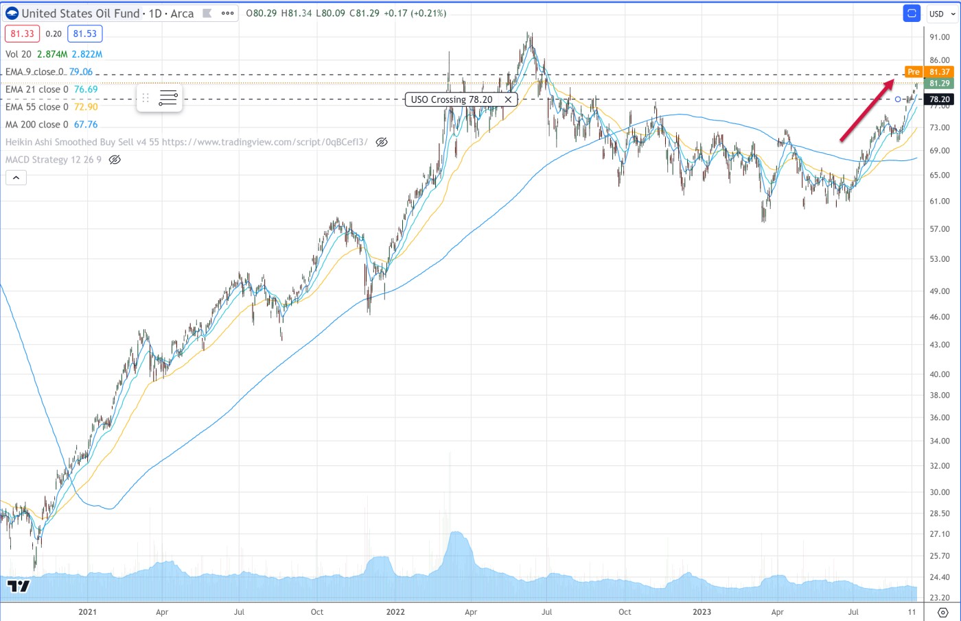Show the hidden Heikin Ashi Smoothed indicator
The width and height of the screenshot is (961, 621).
click(382, 142)
